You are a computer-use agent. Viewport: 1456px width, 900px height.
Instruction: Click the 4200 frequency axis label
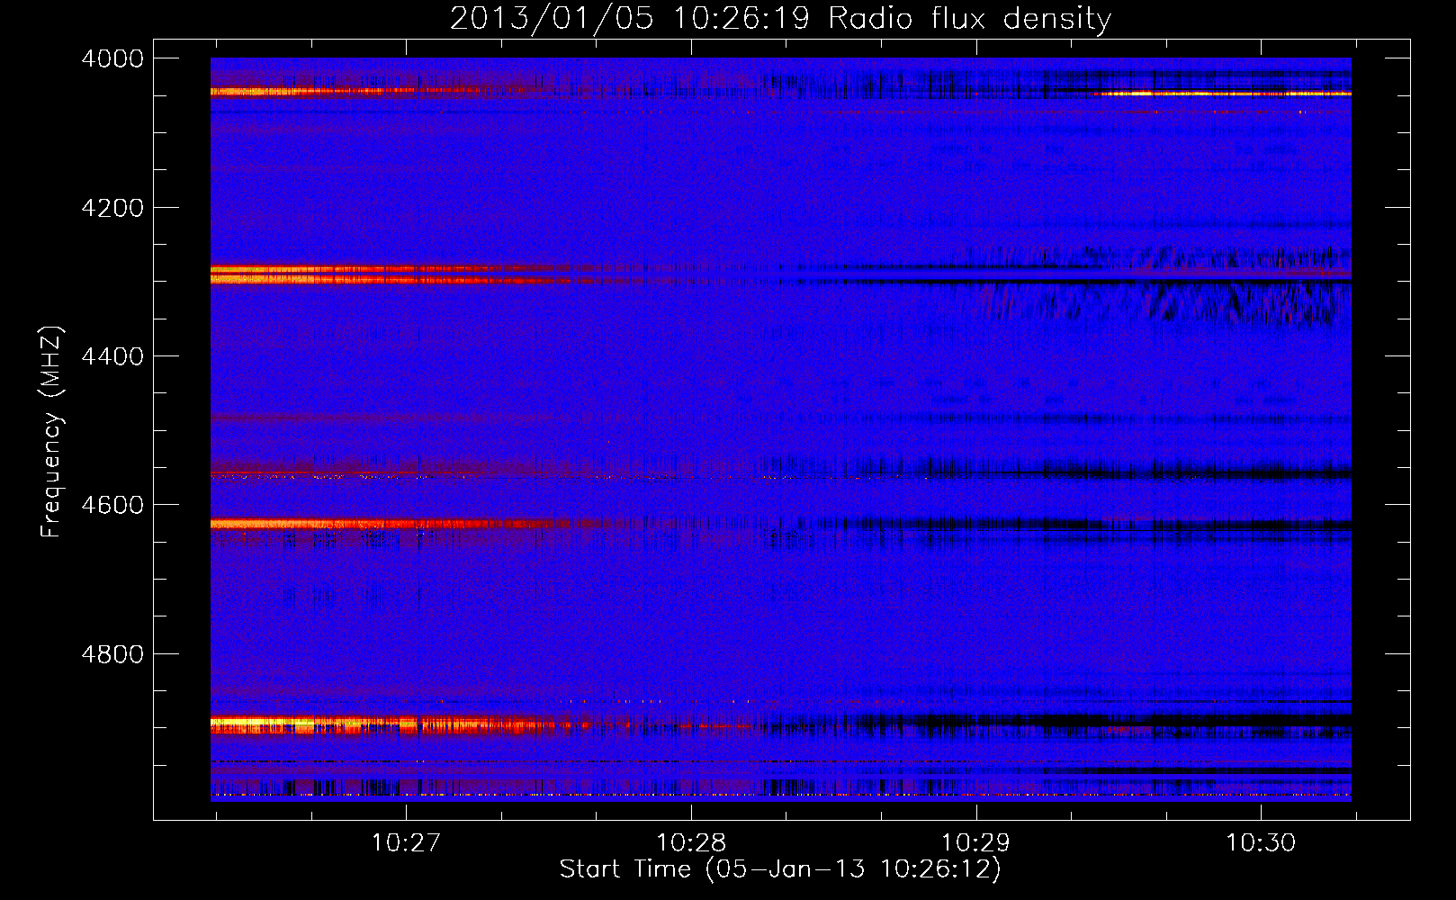coord(112,208)
